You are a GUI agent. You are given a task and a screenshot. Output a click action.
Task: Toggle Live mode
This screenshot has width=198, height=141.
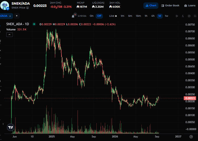pos(113,16)
